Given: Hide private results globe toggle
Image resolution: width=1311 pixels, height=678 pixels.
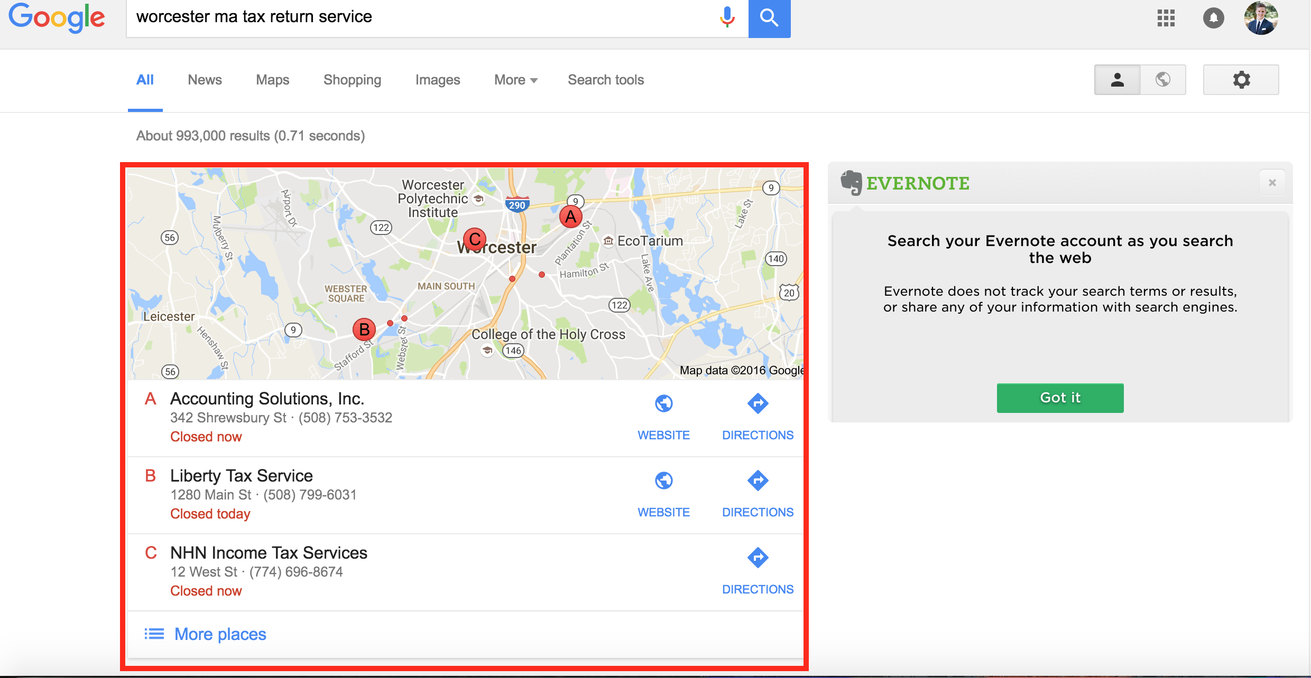Looking at the screenshot, I should coord(1163,80).
